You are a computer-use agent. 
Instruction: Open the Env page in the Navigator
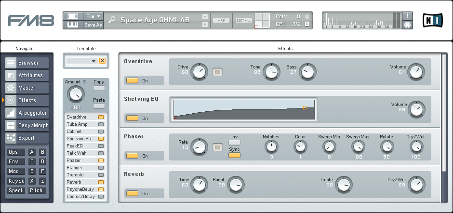pyautogui.click(x=16, y=161)
